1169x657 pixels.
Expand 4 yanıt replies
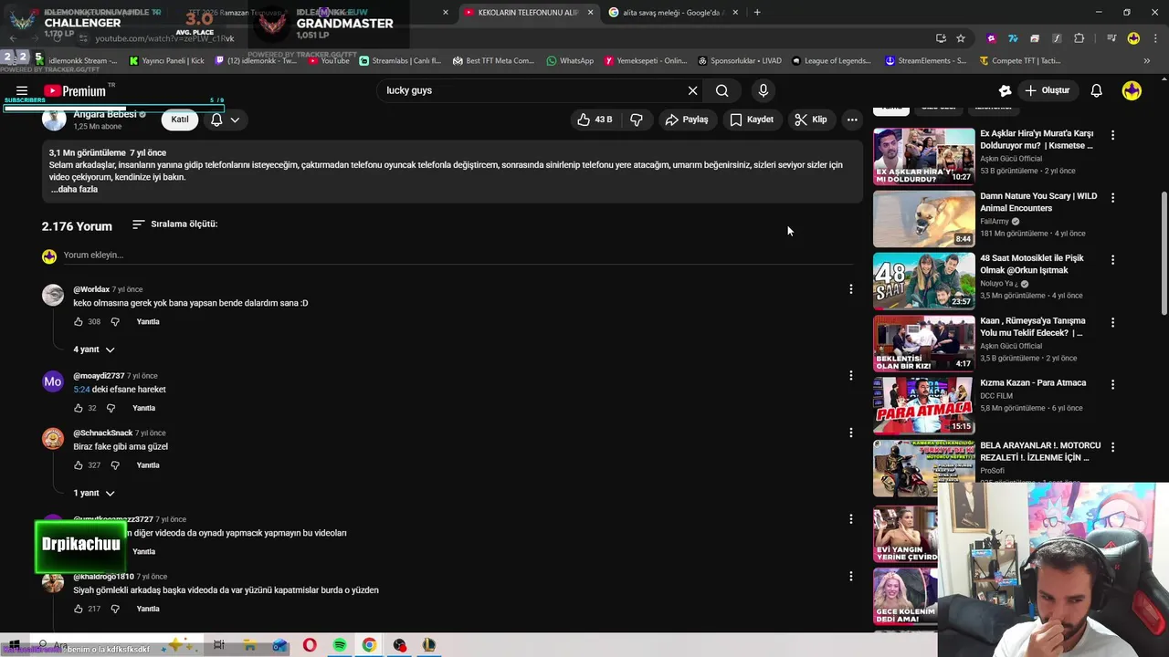coord(94,349)
